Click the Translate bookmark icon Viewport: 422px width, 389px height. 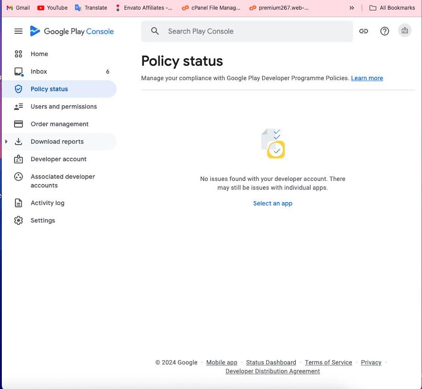point(78,8)
